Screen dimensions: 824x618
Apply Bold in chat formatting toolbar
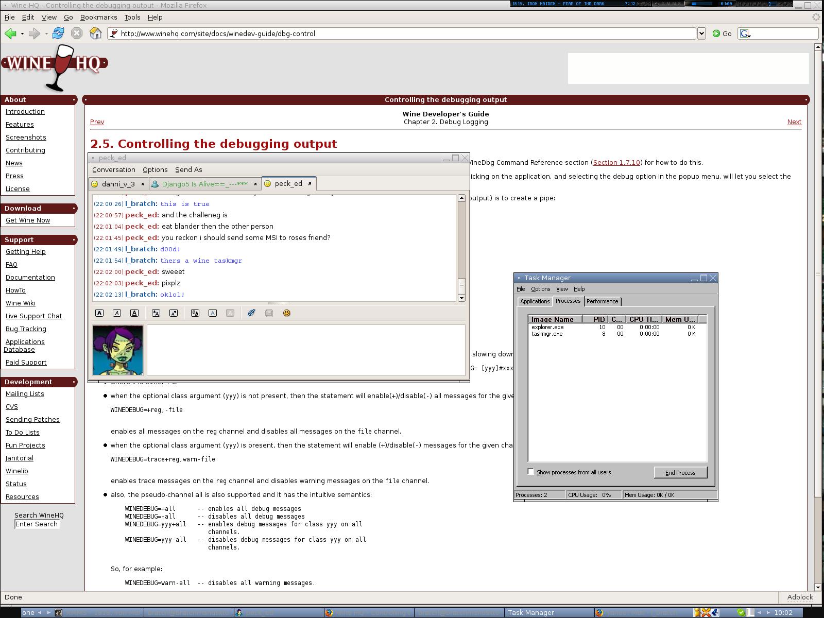click(100, 313)
